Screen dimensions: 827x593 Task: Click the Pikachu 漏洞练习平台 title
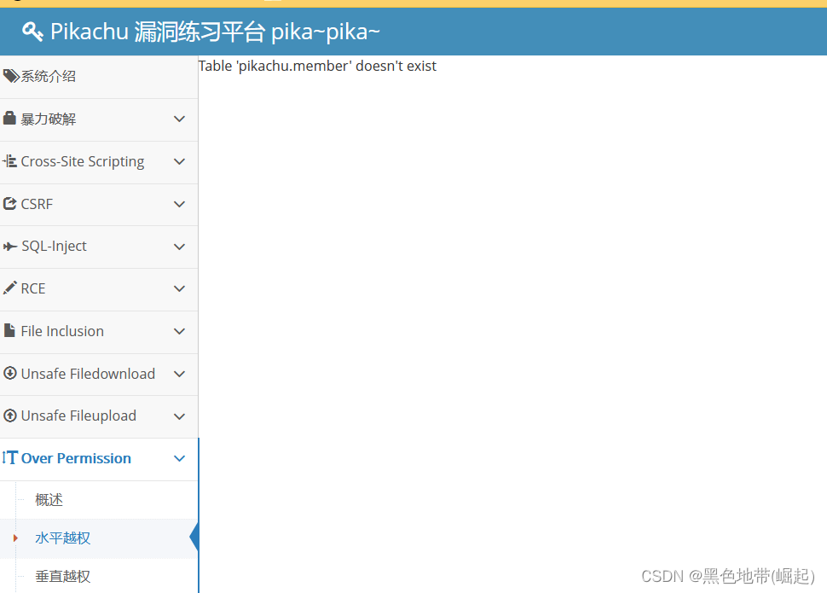tap(215, 32)
